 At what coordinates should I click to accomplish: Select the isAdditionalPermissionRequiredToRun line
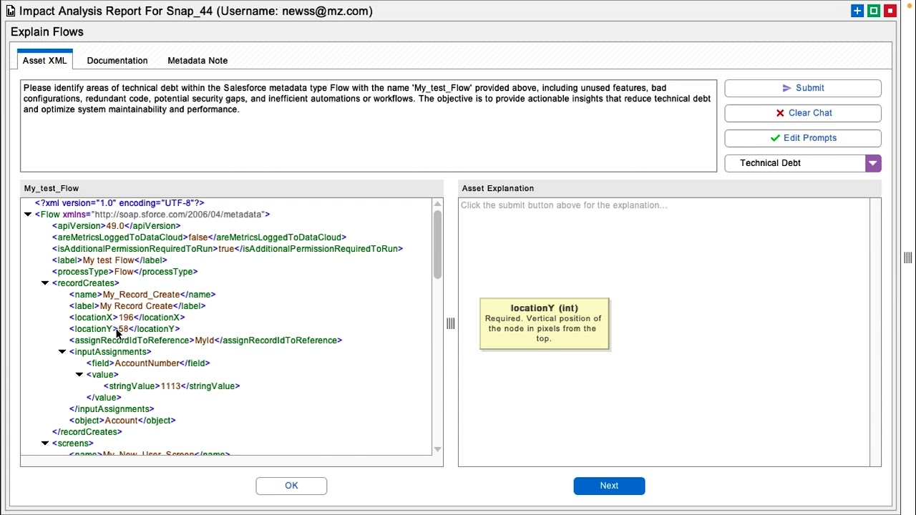227,249
